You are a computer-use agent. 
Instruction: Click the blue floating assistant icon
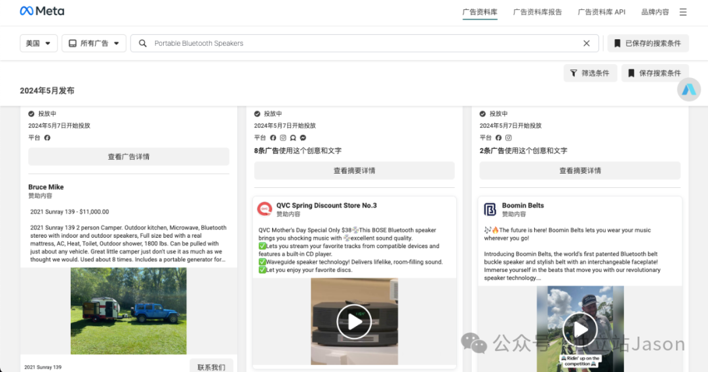688,90
